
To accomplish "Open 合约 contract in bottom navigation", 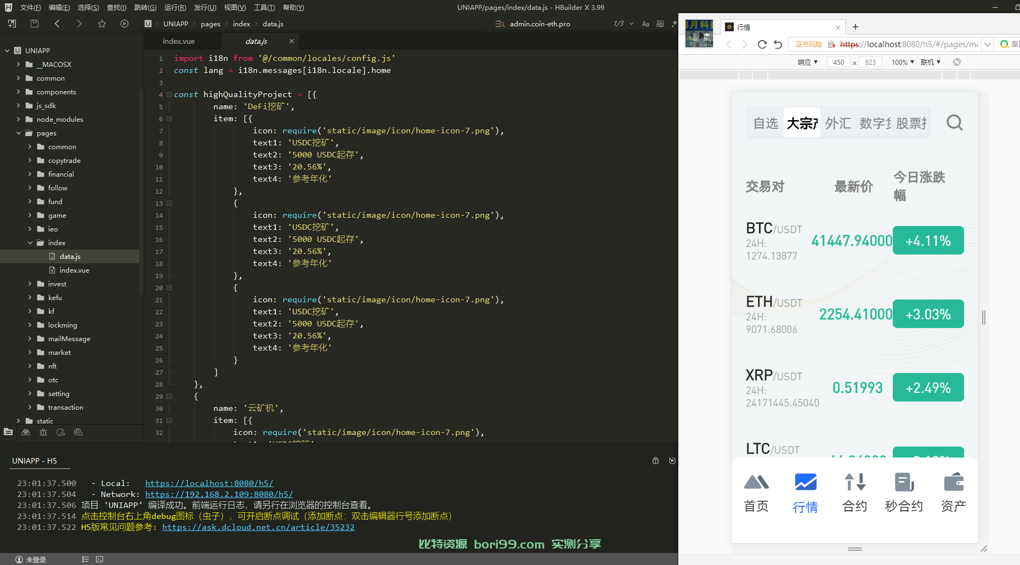I will click(855, 492).
